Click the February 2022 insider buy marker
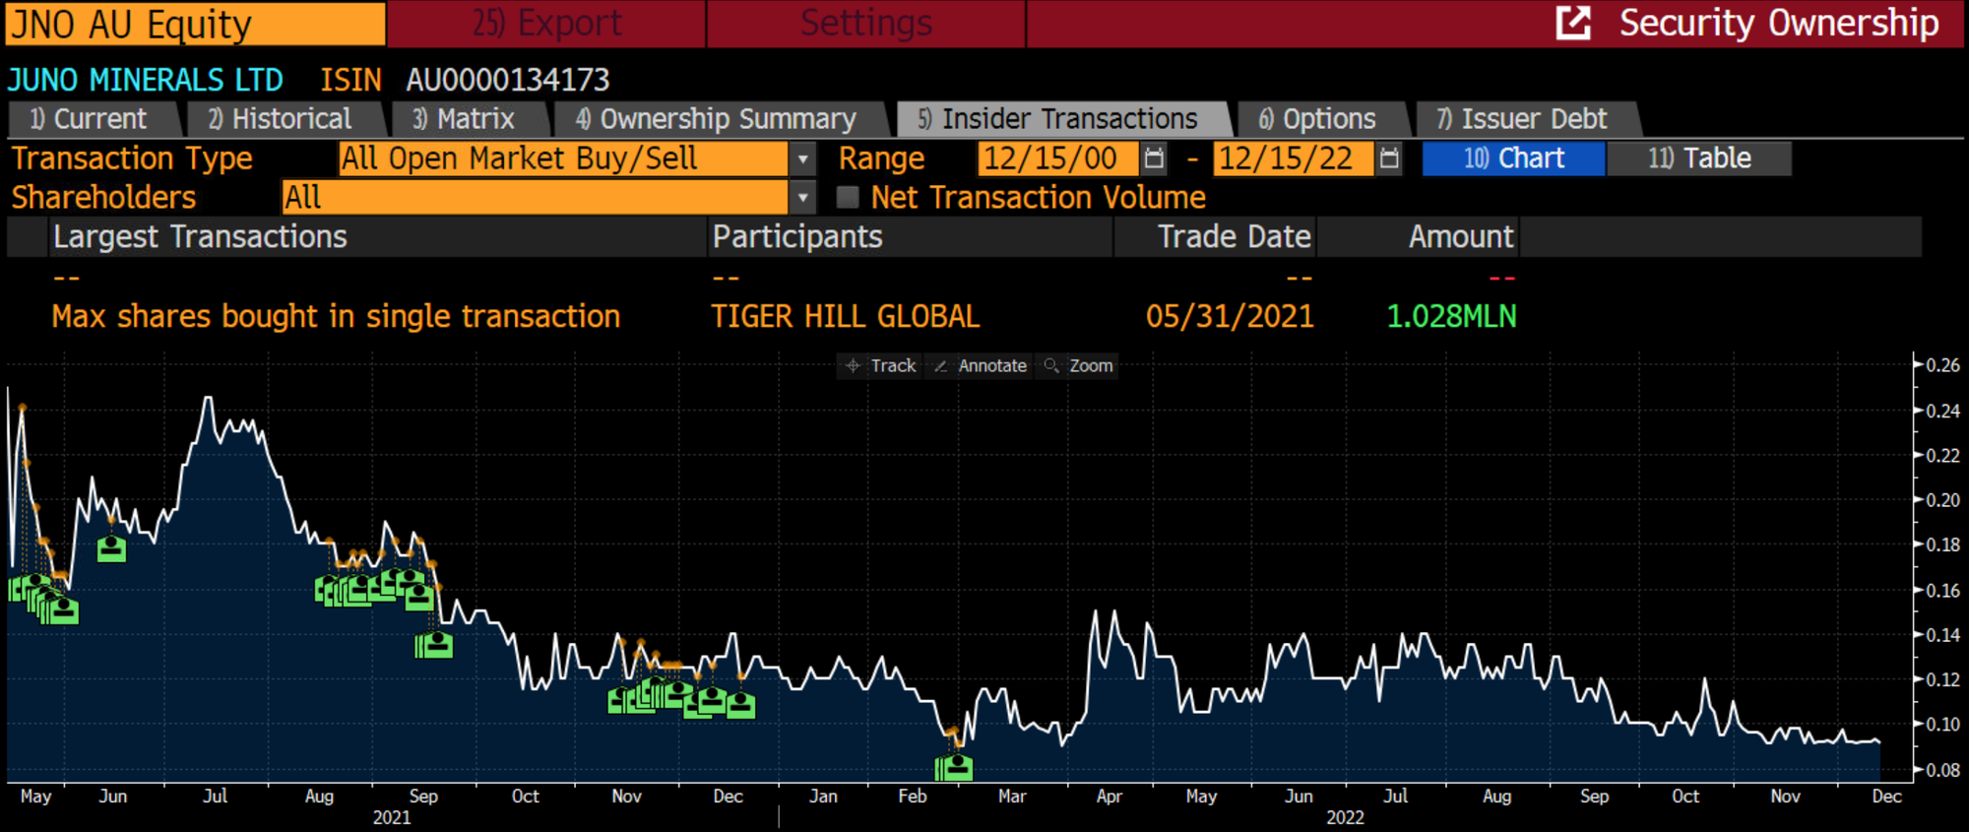This screenshot has height=832, width=1969. click(x=956, y=767)
